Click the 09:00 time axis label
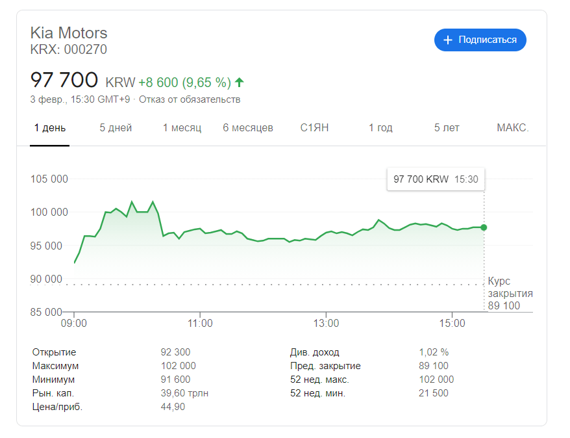This screenshot has width=570, height=438. click(74, 323)
